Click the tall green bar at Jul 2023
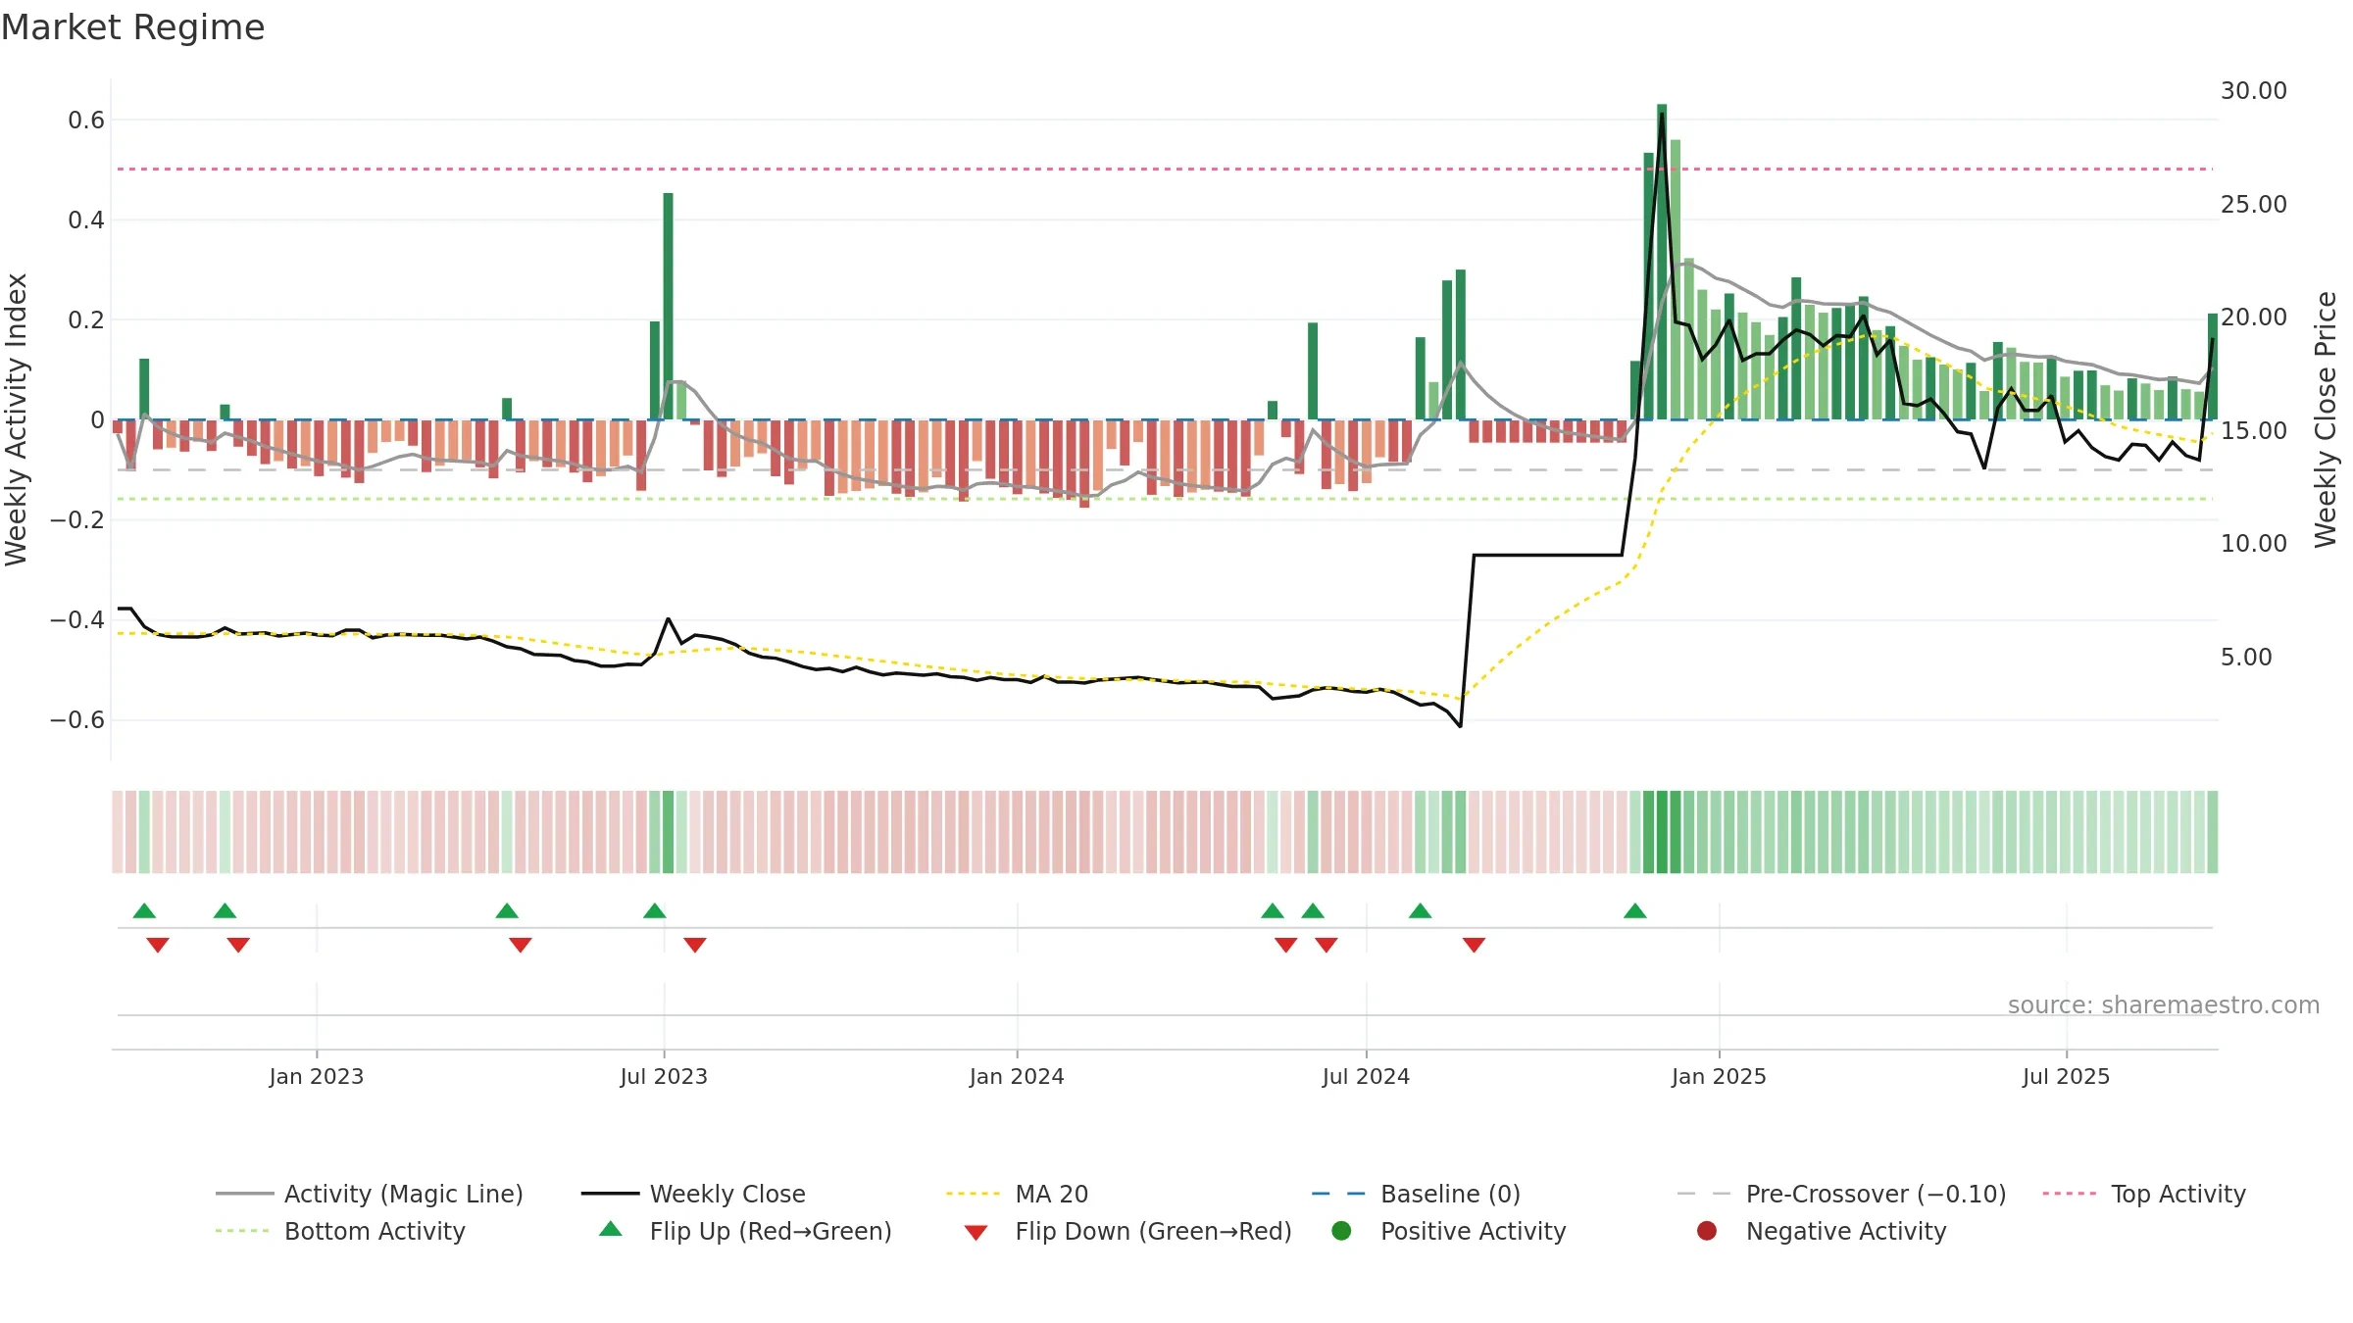Screen dimensions: 2353x1323 click(668, 306)
